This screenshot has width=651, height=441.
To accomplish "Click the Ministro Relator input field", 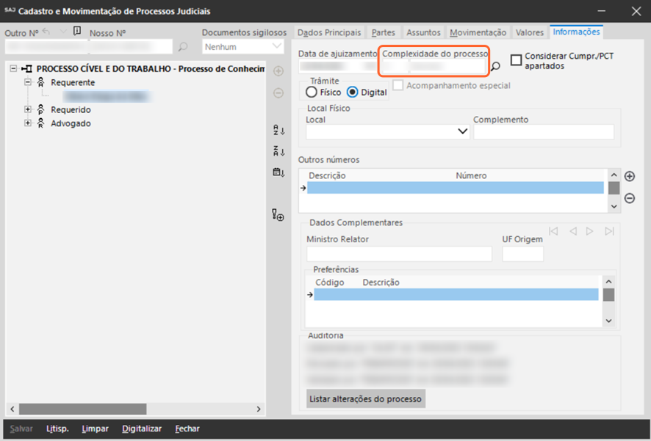I will (x=399, y=254).
